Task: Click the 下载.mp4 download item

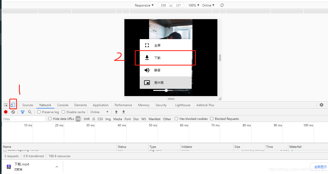Action: 32,167
